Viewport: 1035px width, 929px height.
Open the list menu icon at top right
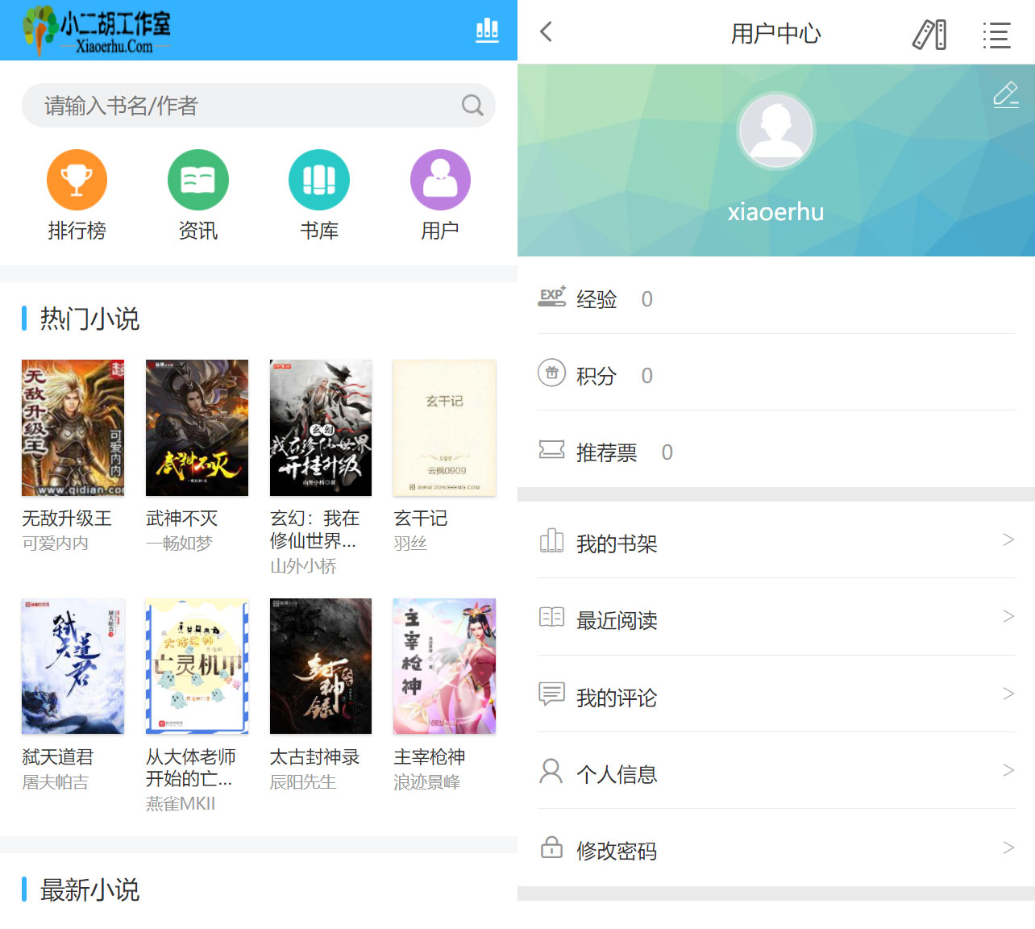[996, 35]
